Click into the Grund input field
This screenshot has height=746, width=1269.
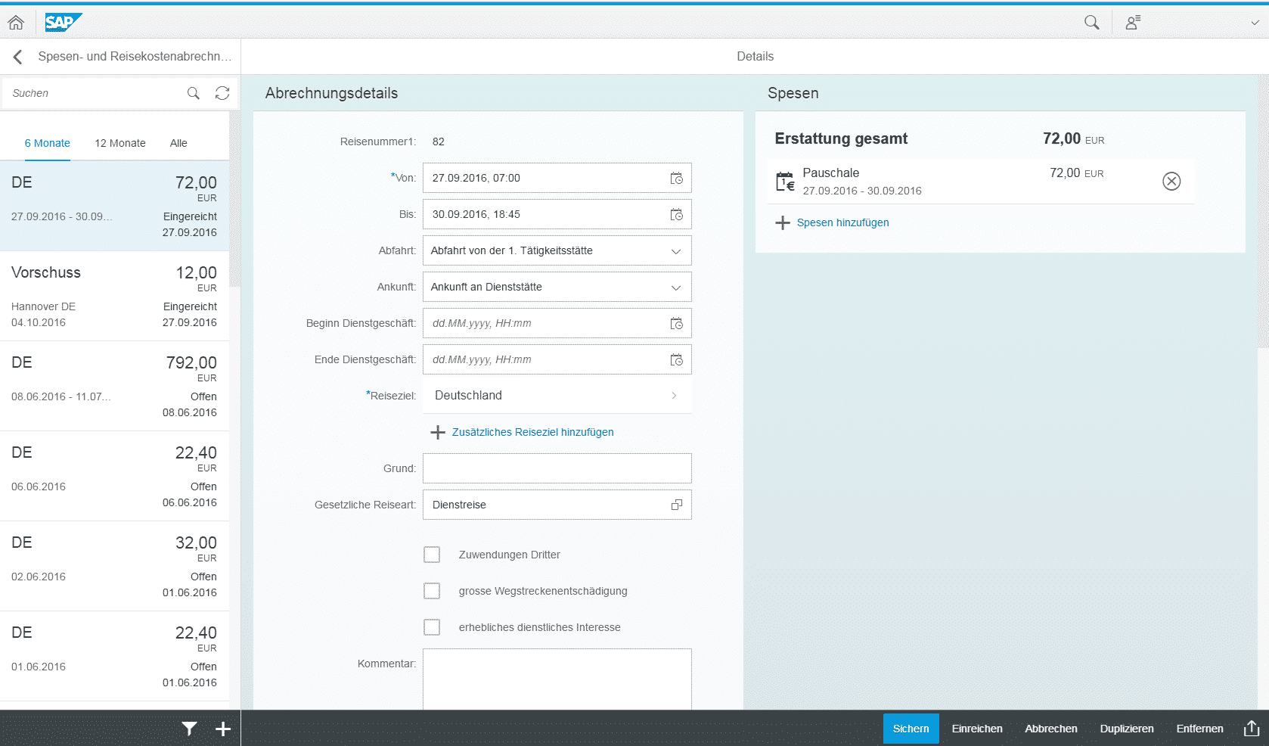(557, 468)
